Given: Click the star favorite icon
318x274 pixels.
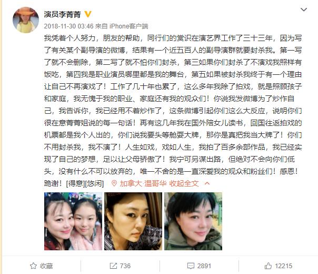Looking at the screenshot, I should (x=33, y=266).
